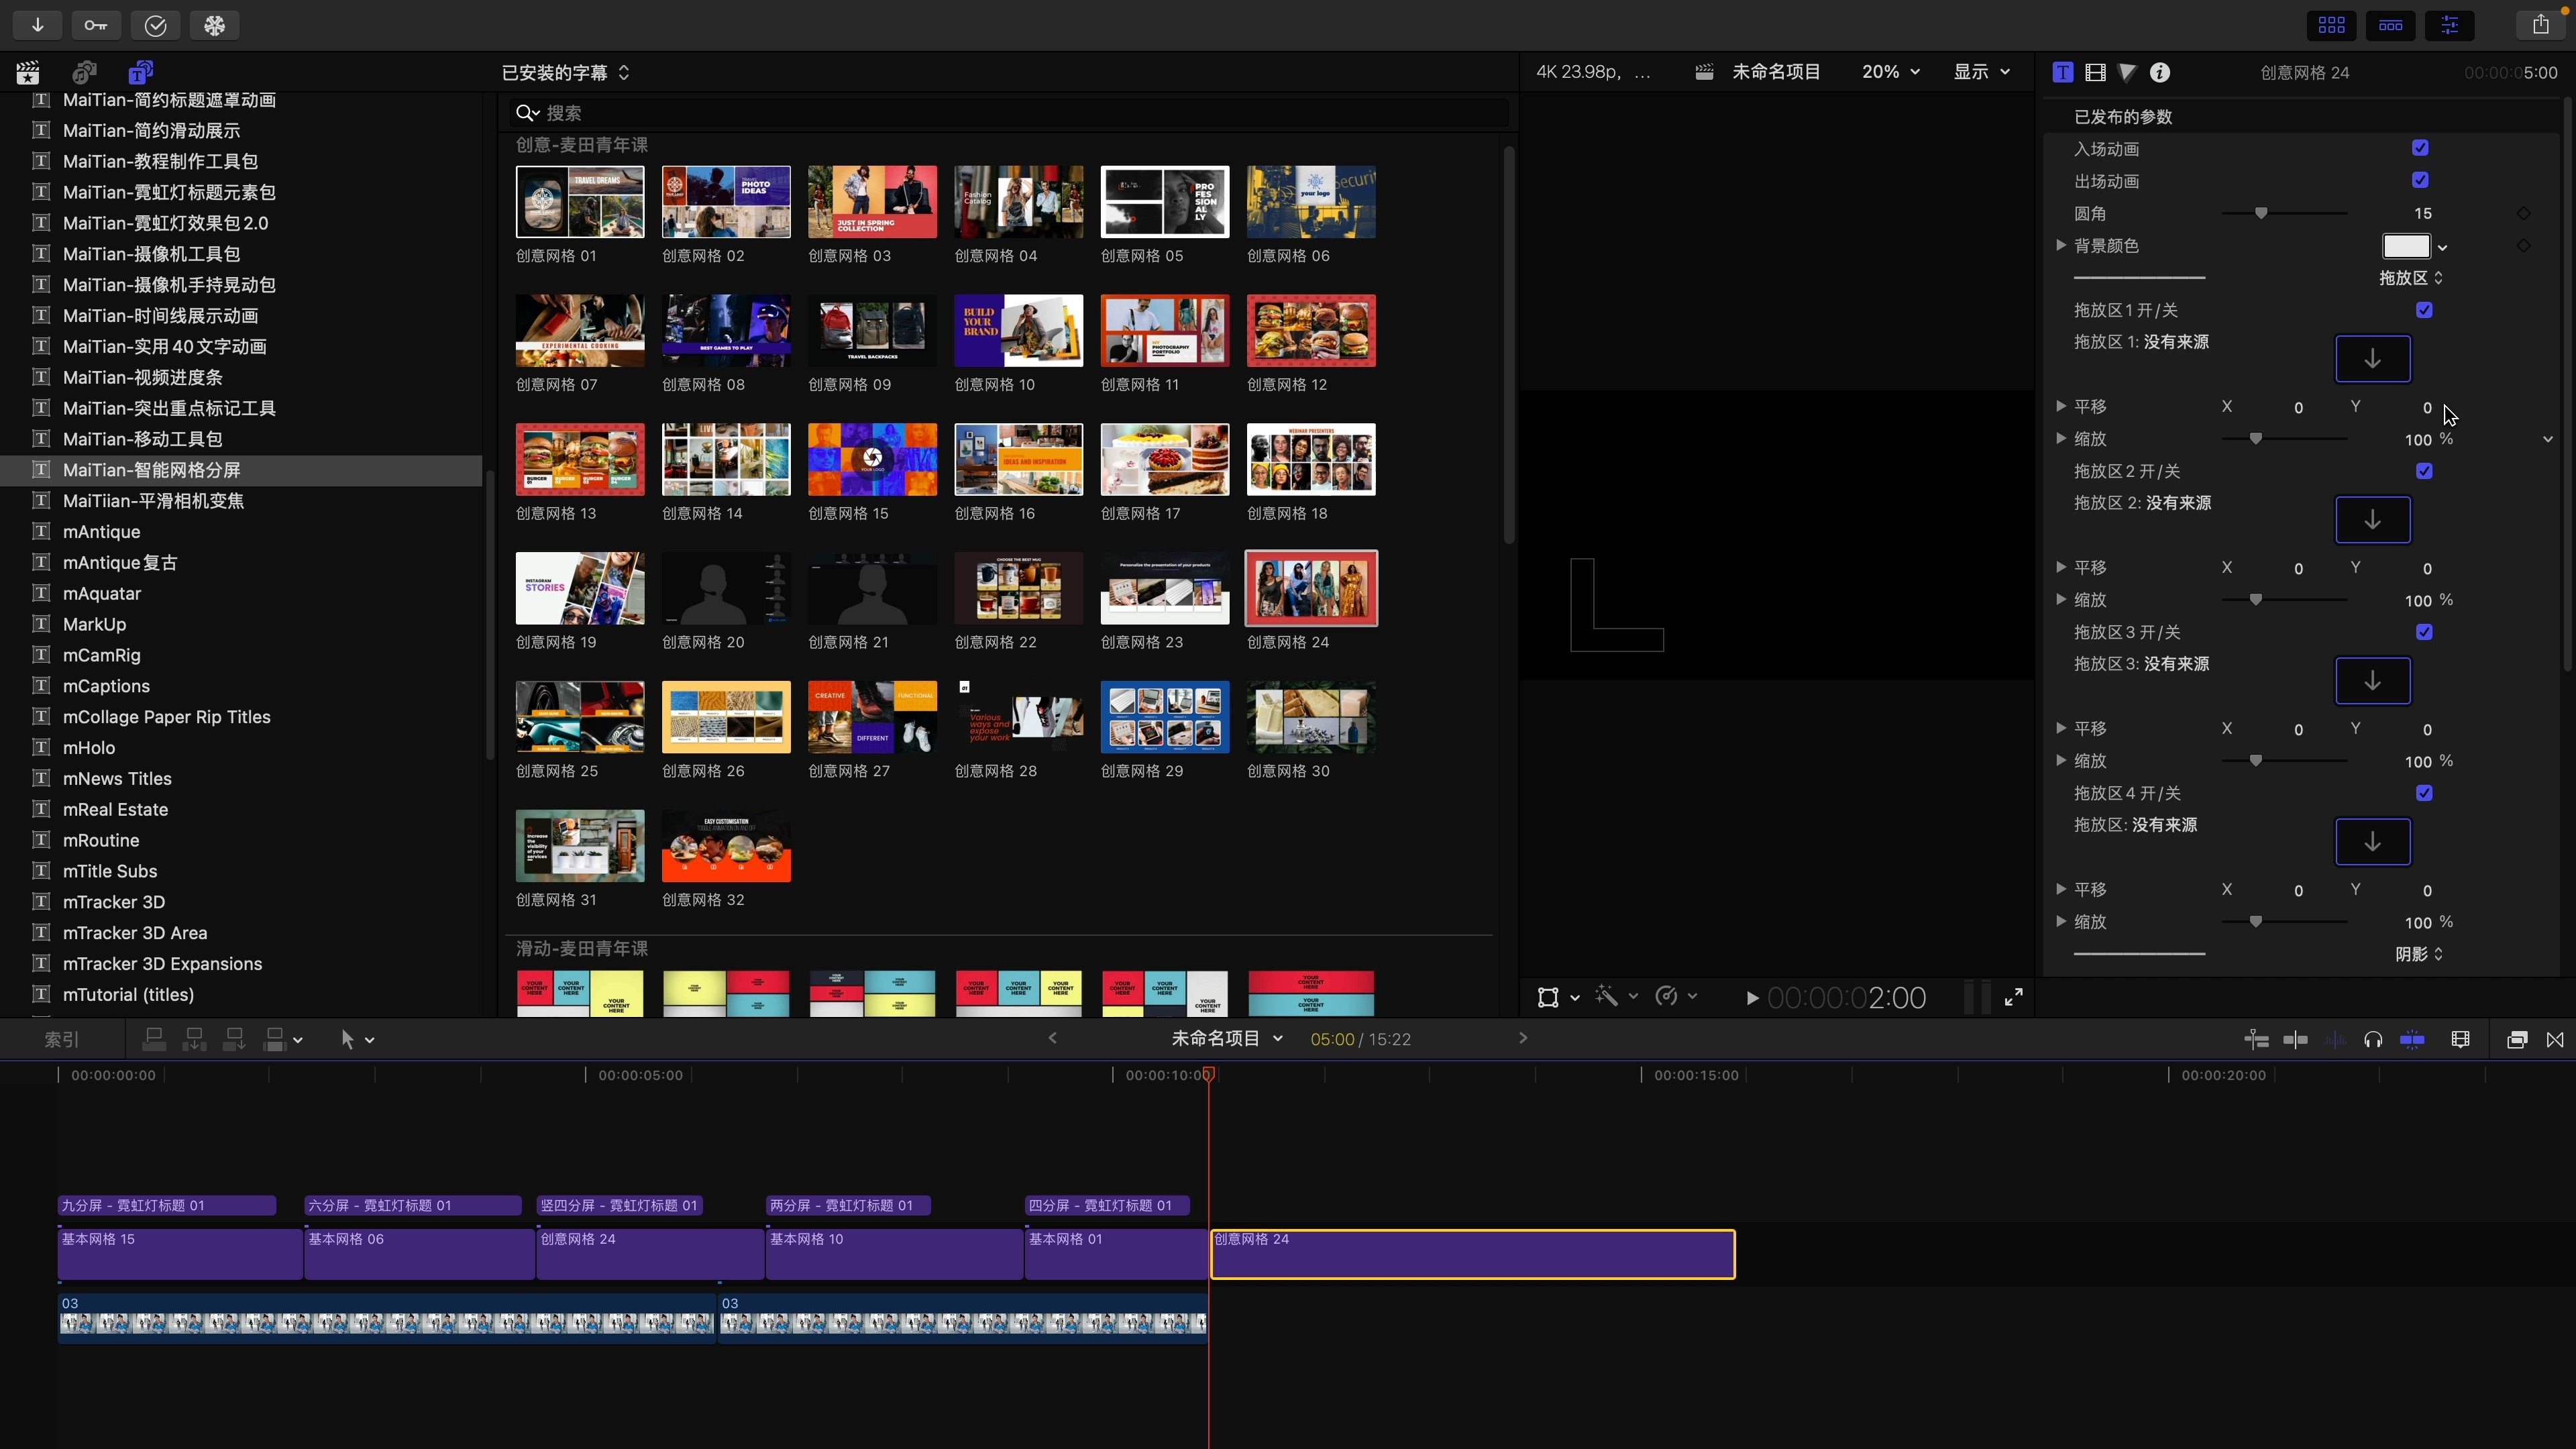The height and width of the screenshot is (1449, 2576).
Task: Click the 索引 index button
Action: tap(61, 1040)
